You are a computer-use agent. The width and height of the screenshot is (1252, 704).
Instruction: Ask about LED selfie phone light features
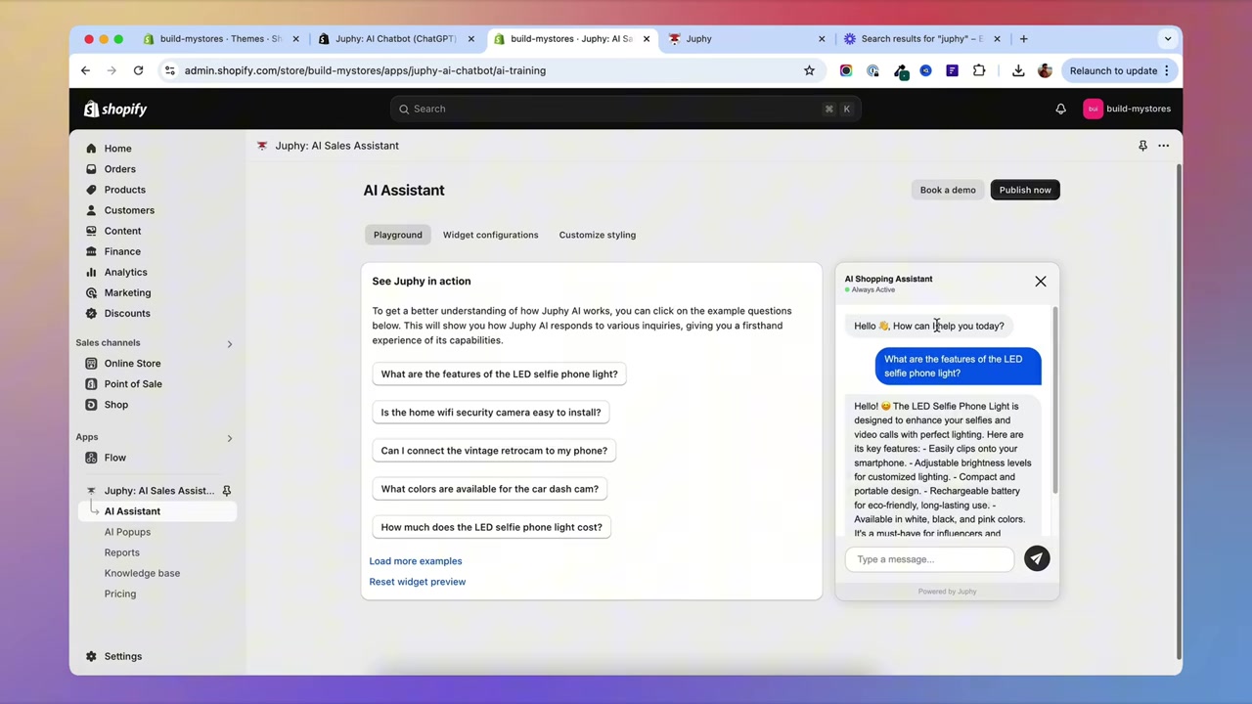(499, 374)
